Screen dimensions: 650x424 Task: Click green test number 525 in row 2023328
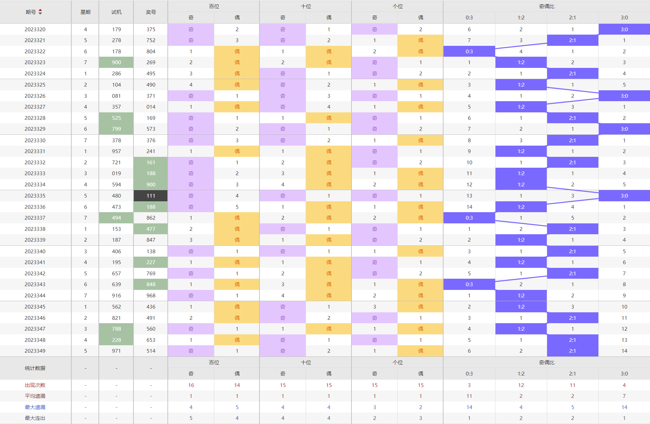click(116, 118)
